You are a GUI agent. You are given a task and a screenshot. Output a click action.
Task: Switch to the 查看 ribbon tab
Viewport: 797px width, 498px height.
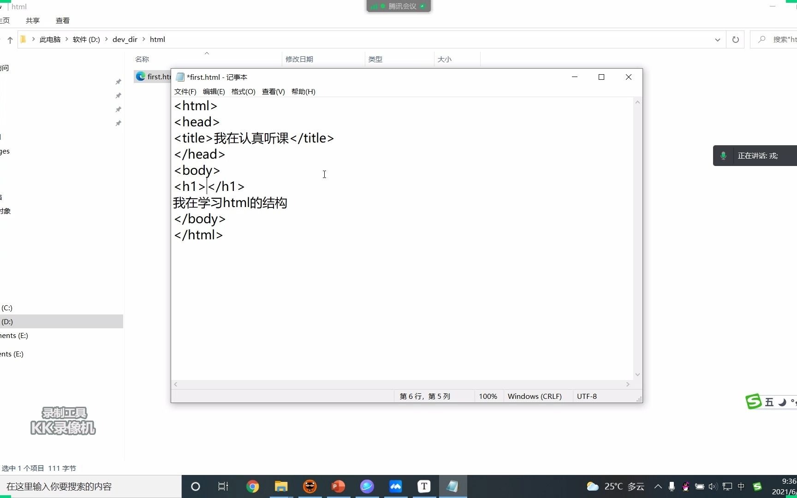[63, 20]
